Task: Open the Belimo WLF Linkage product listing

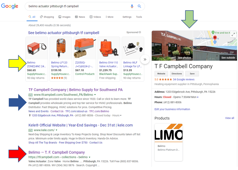Action: [x=133, y=59]
